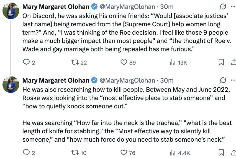View analytics showing 4.4K views
This screenshot has height=158, width=236.
pos(173,152)
